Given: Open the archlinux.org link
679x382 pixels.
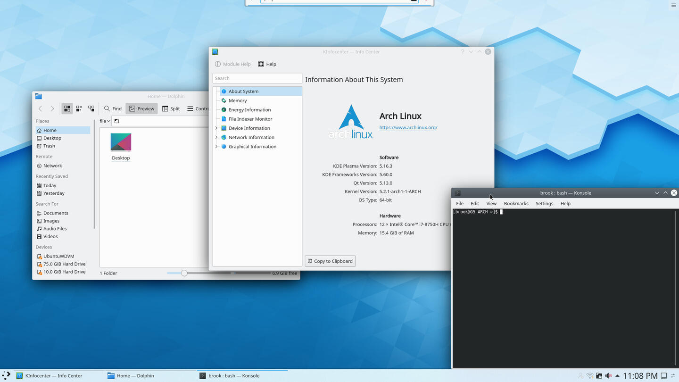Looking at the screenshot, I should [x=408, y=127].
